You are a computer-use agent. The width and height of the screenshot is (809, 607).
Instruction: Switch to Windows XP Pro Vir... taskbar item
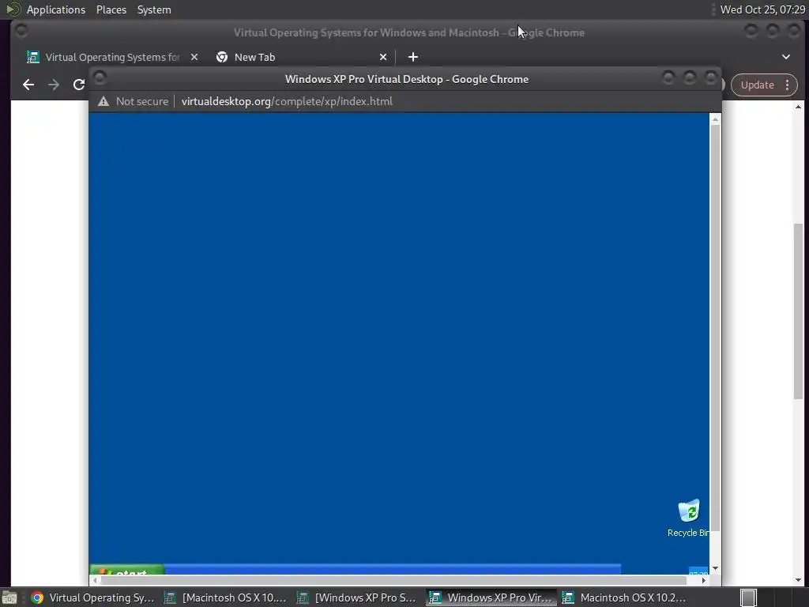click(491, 598)
